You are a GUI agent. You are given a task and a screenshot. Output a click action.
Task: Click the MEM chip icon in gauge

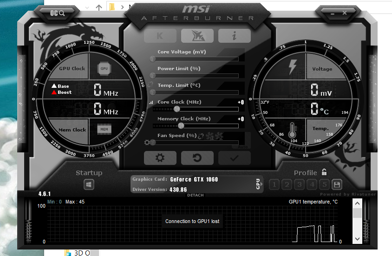click(104, 129)
